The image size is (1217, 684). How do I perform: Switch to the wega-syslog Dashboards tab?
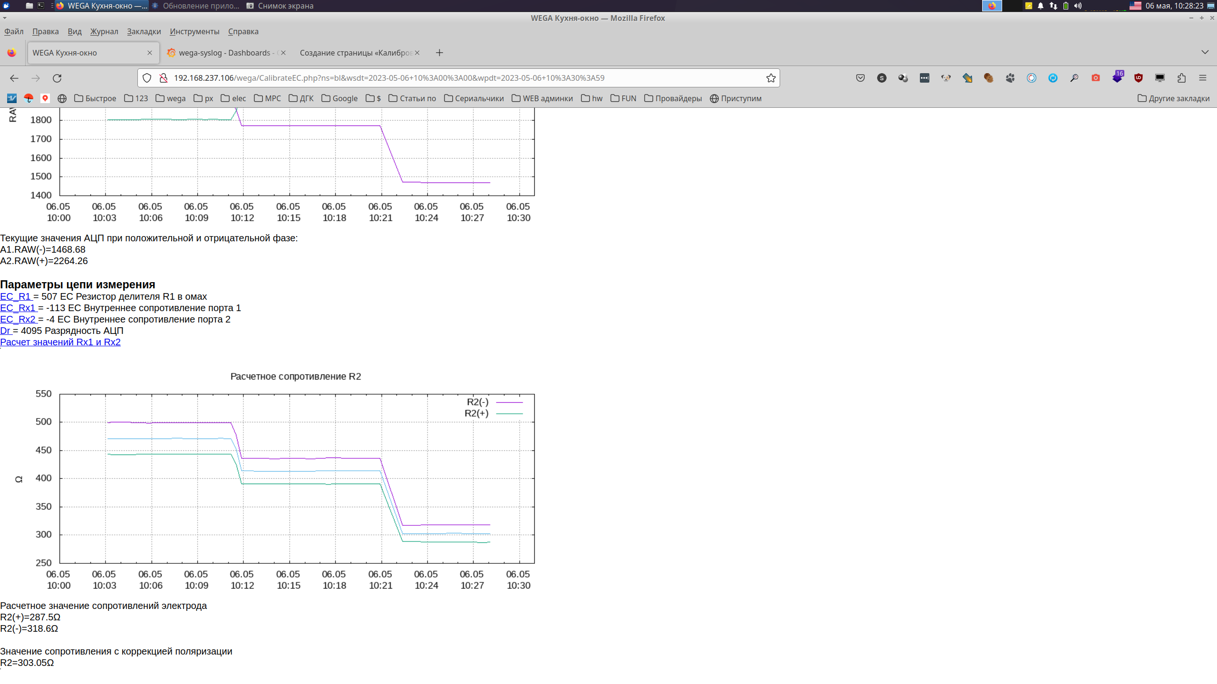pos(224,53)
